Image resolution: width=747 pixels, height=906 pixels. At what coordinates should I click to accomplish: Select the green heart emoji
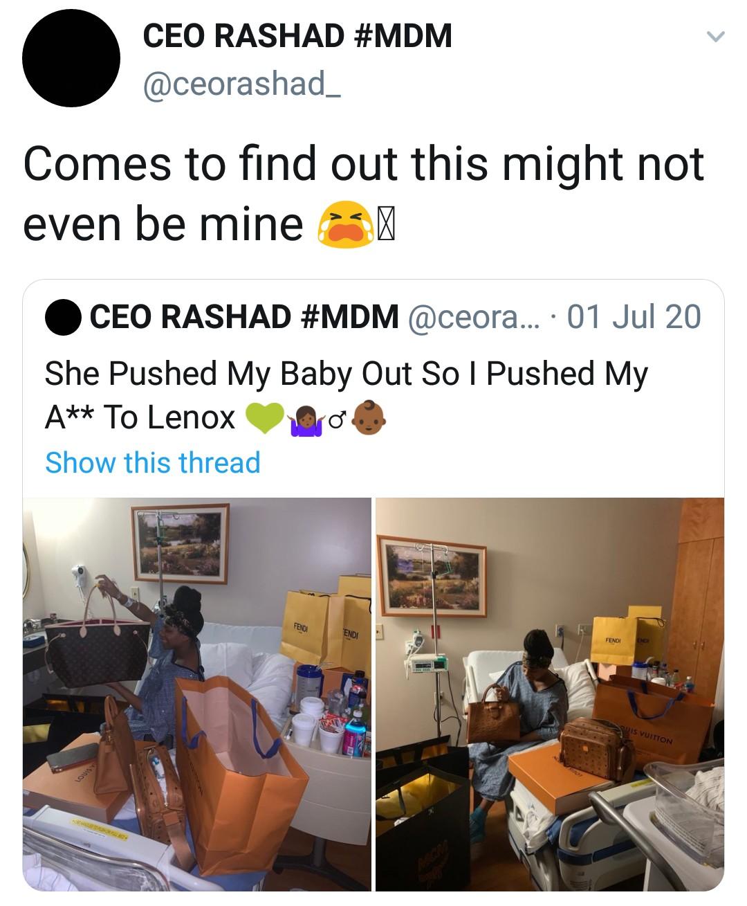coord(264,418)
